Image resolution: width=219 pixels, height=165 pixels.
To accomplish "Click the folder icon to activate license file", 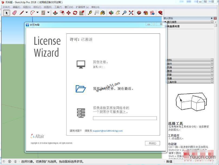I will 81,89.
